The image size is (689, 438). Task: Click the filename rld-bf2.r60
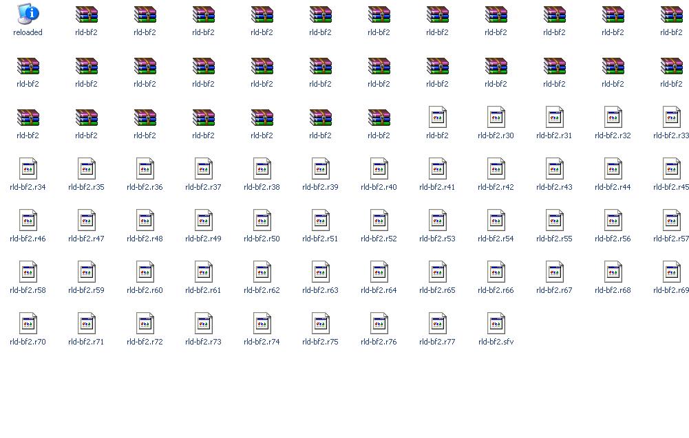(145, 290)
